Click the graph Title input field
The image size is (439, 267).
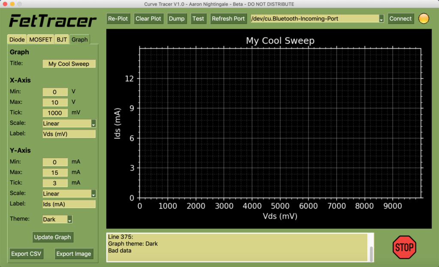(69, 64)
